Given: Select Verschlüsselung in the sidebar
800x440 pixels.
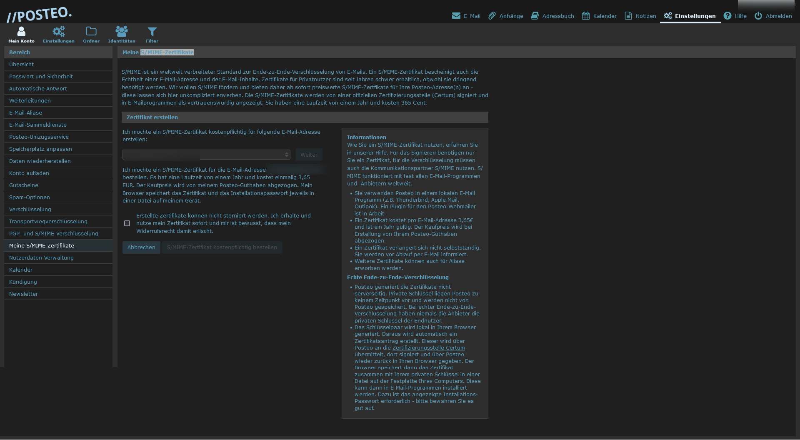Looking at the screenshot, I should click(30, 209).
